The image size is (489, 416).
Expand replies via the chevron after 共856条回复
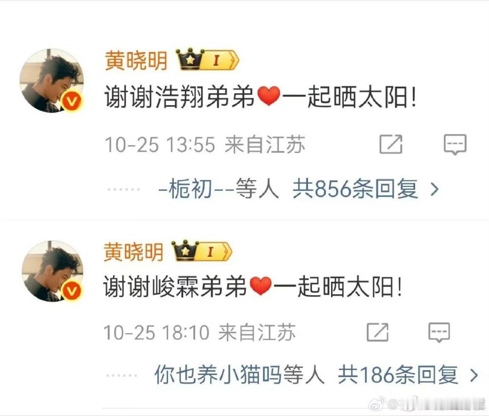point(434,190)
